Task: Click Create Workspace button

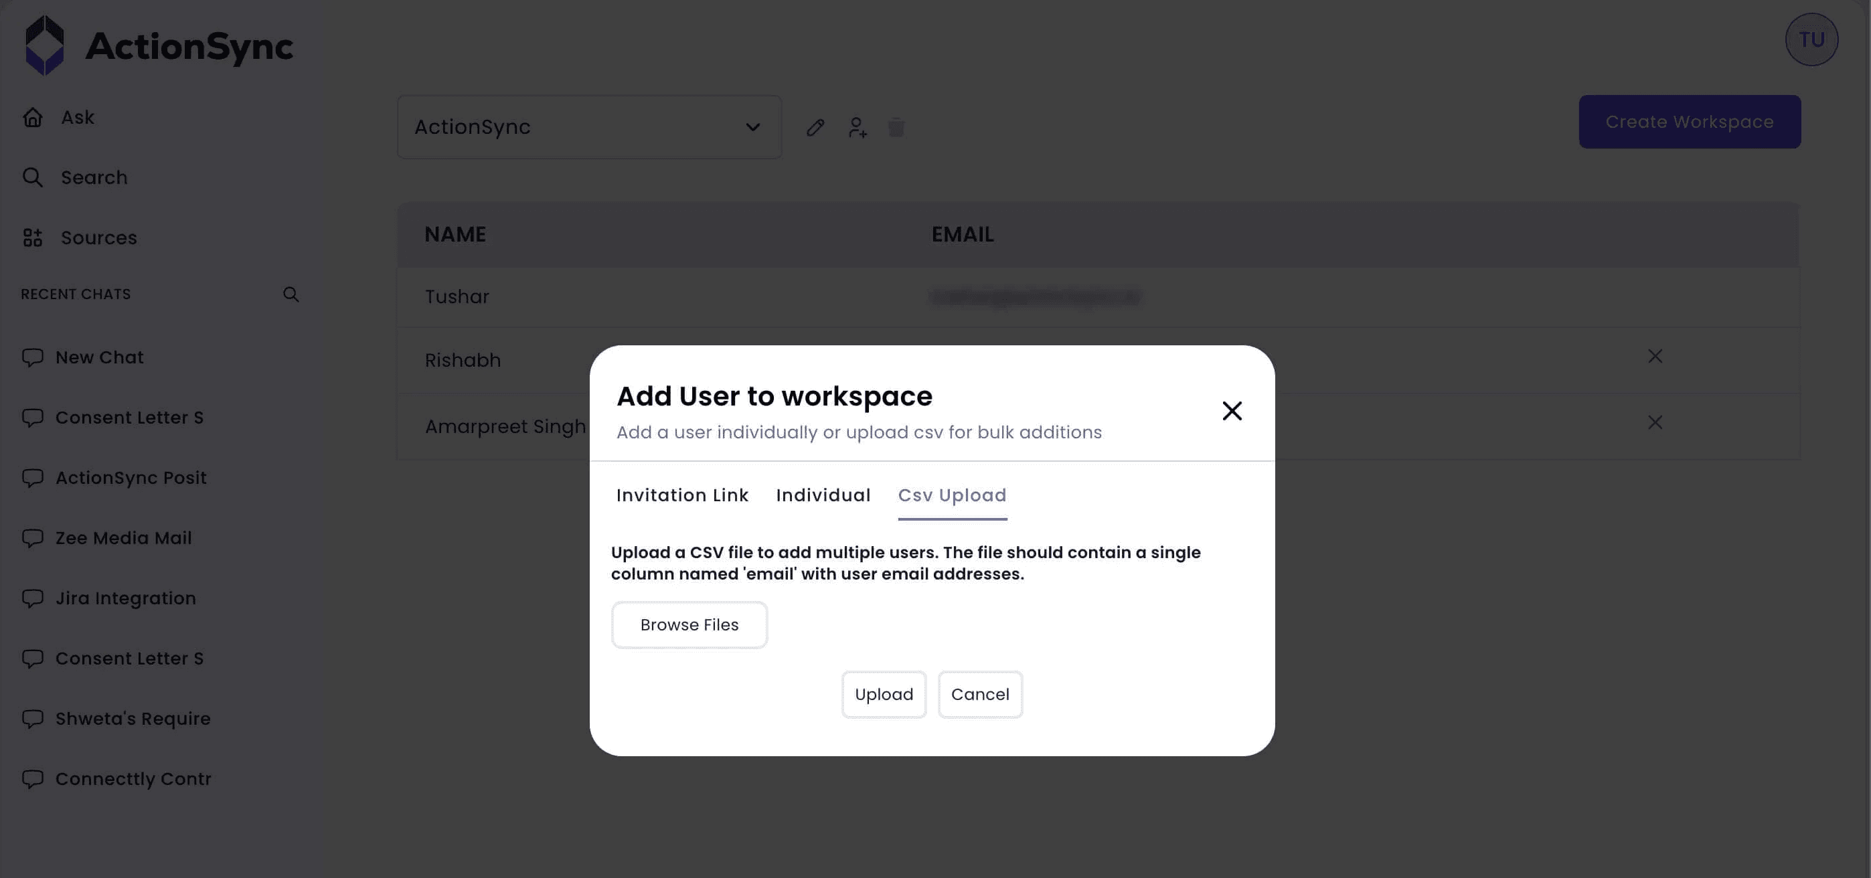Action: [1689, 122]
